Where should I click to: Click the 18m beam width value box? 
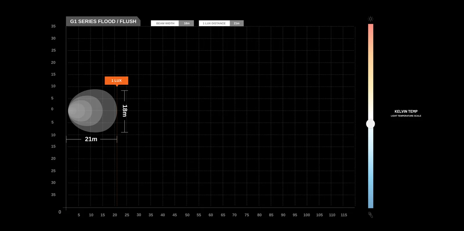187,24
